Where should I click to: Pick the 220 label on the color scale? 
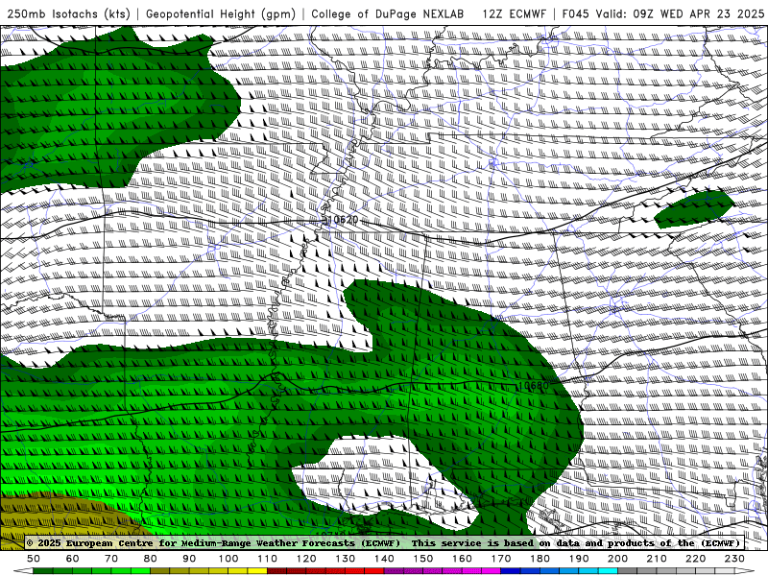695,559
